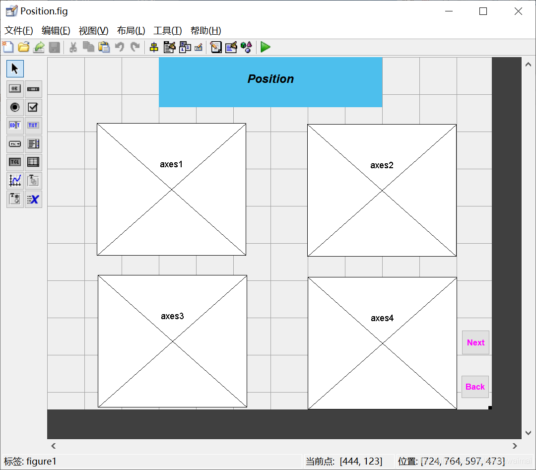
Task: Select the axes1 plot area
Action: coord(171,189)
